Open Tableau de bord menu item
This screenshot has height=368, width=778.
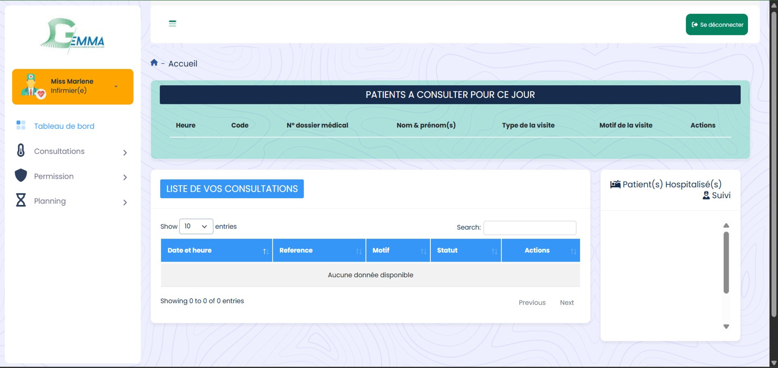[64, 126]
